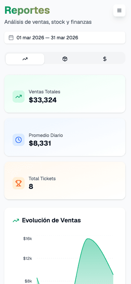Click the $12k axis label on chart

click(28, 258)
